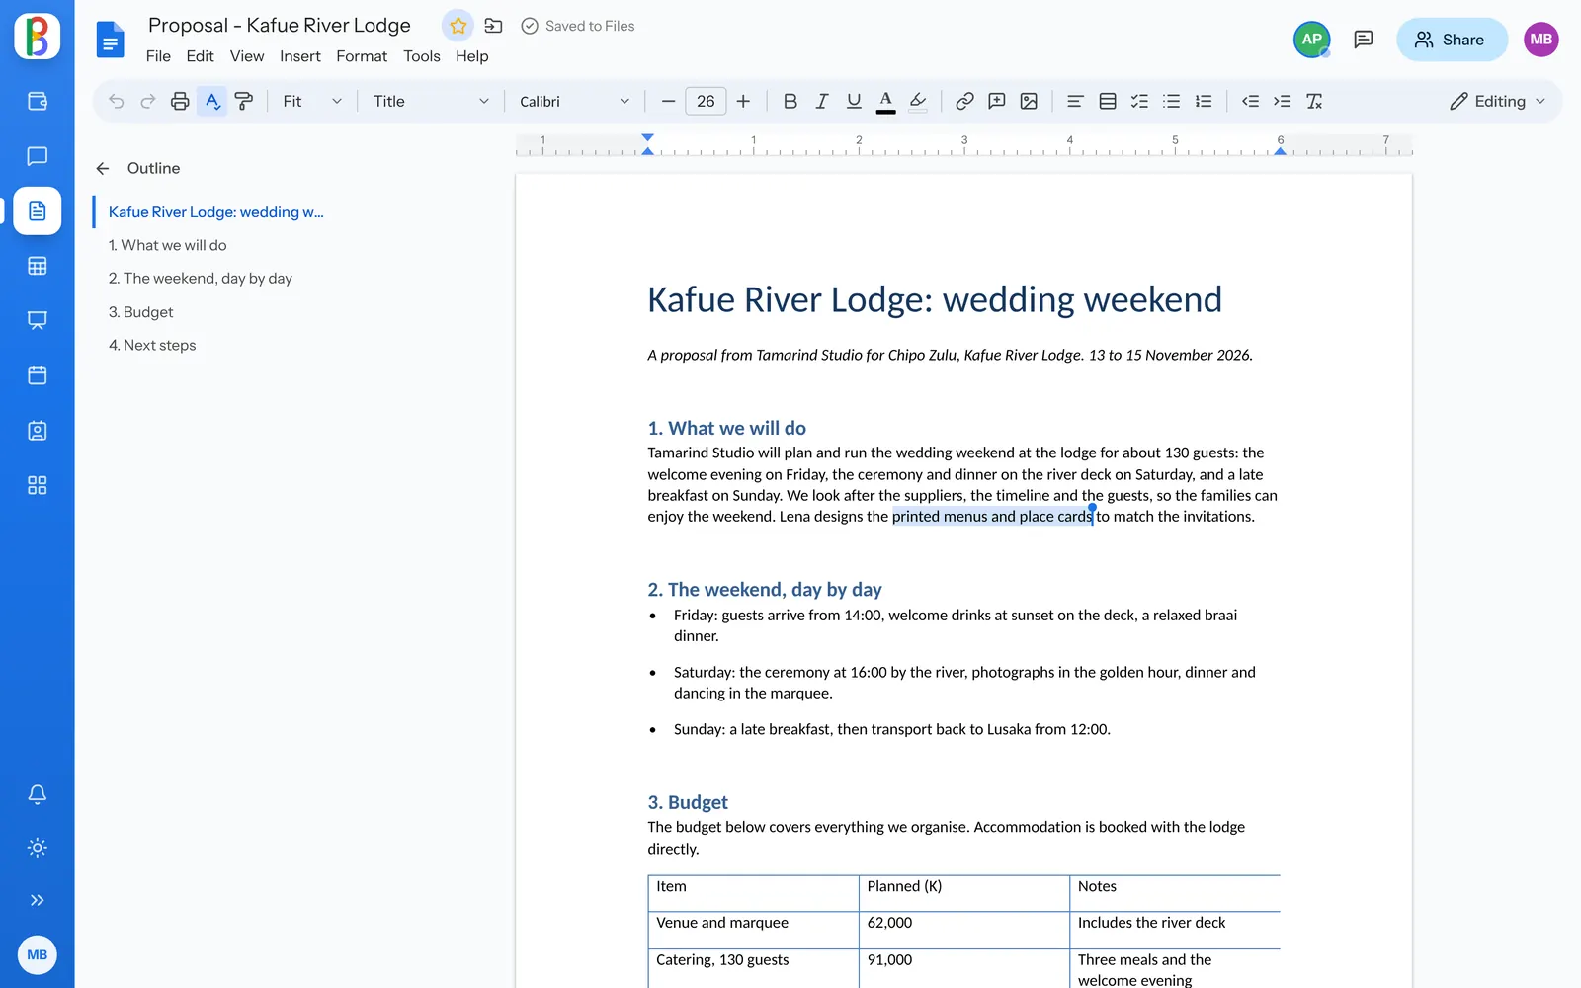The width and height of the screenshot is (1581, 988).
Task: Insert an image from the toolbar
Action: pos(1029,101)
